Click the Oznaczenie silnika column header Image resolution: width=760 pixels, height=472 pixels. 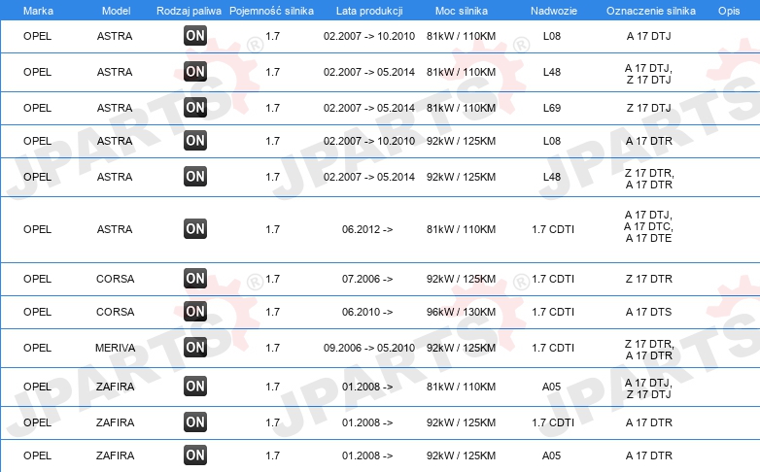click(x=651, y=11)
